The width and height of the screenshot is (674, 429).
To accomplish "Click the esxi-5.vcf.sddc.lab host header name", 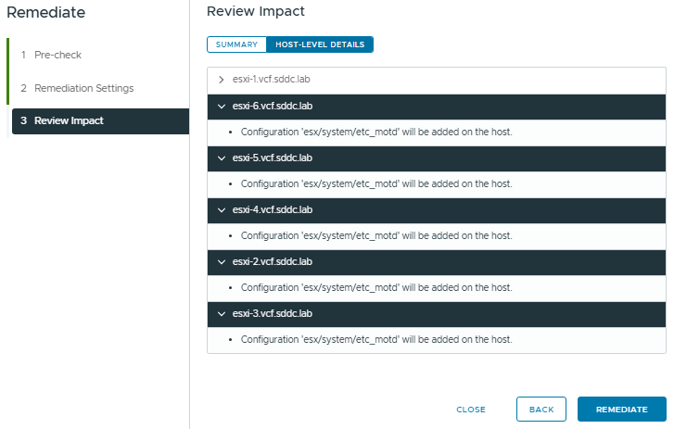I will click(273, 158).
